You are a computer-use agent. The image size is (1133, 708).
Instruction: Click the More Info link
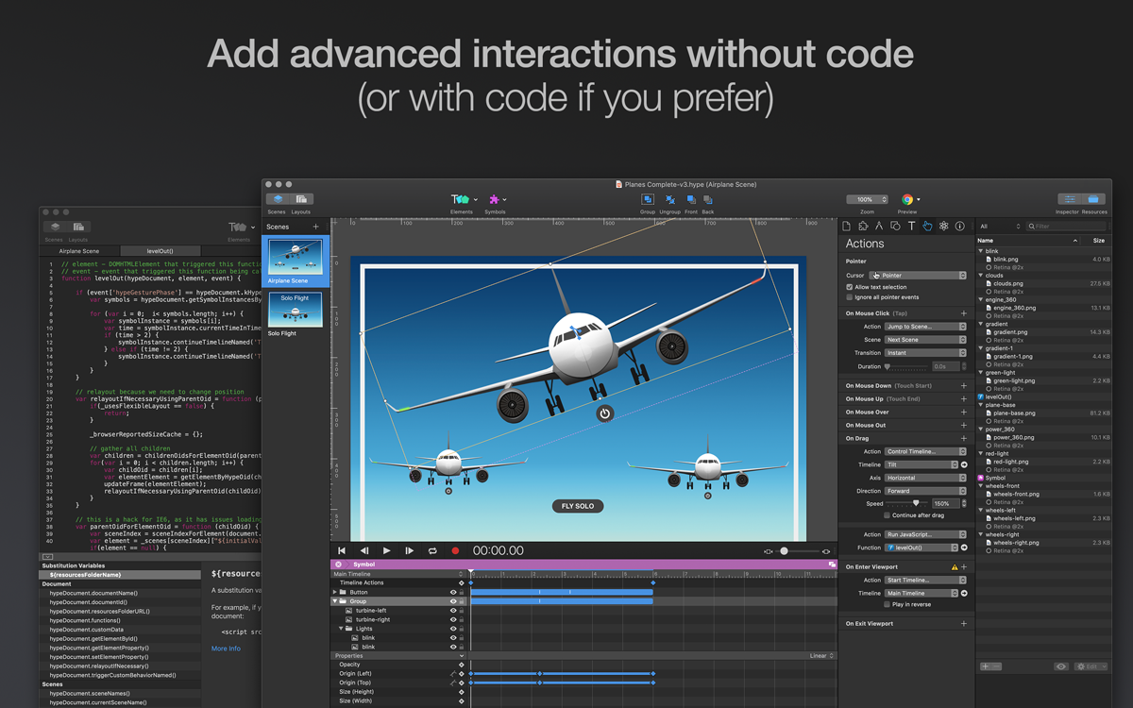click(226, 649)
